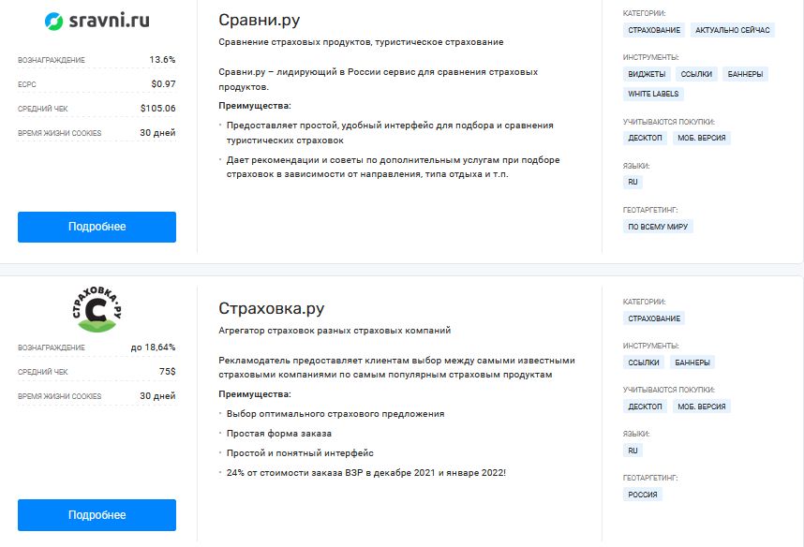
Task: Select the По всему миру geotargeting tag
Action: tap(658, 227)
